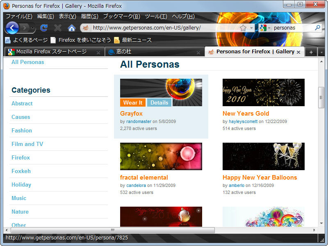Click the search magnifier icon

[x=317, y=27]
